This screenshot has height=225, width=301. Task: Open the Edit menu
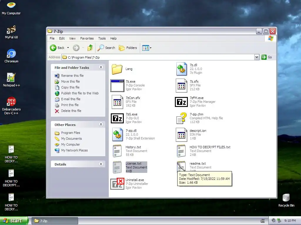62,38
